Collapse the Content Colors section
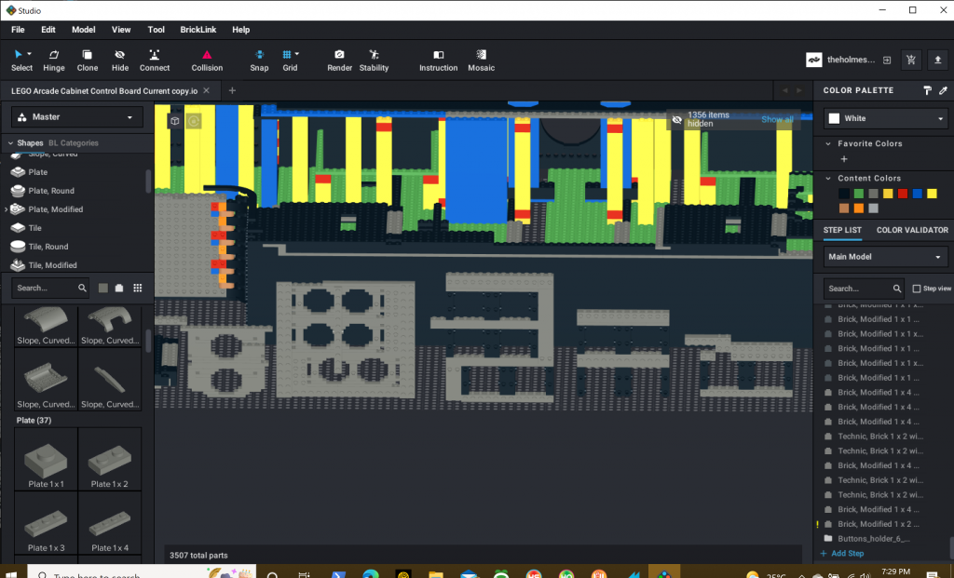 pyautogui.click(x=828, y=178)
